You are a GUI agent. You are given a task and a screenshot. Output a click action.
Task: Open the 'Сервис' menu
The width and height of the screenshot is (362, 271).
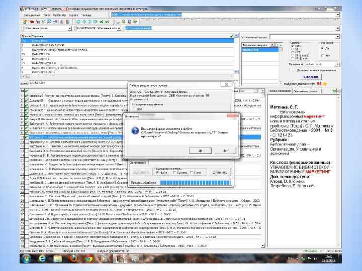point(73,15)
